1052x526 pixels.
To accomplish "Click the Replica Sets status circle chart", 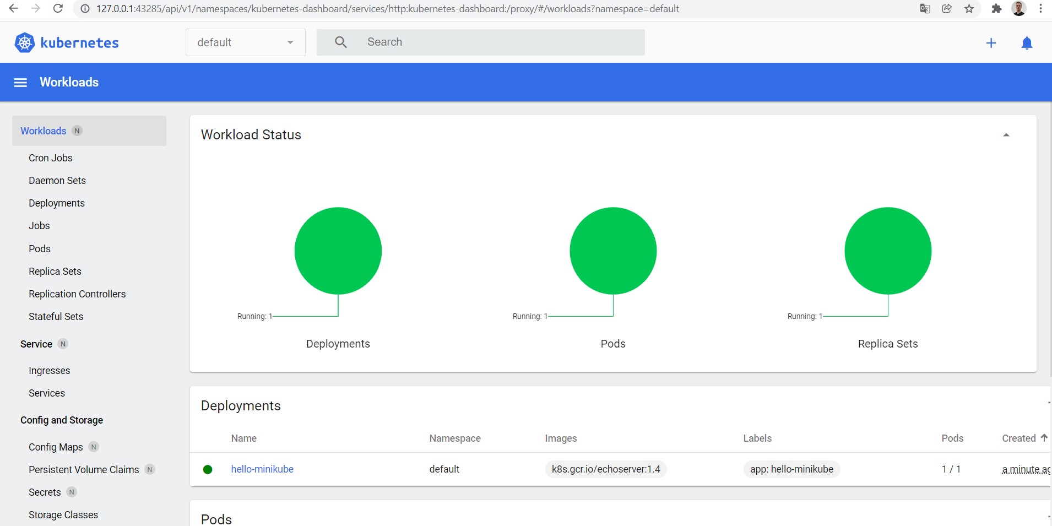I will coord(888,251).
